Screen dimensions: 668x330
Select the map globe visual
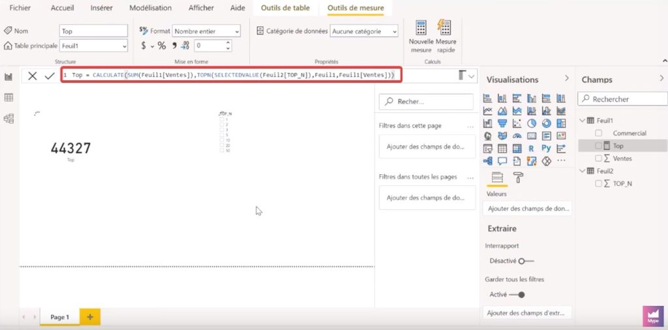point(488,136)
